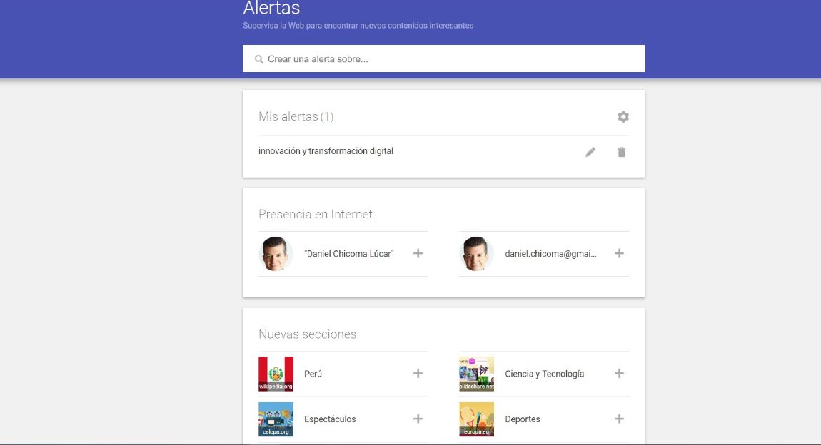Add alert for daniel.chicoma@gmai... email

619,253
